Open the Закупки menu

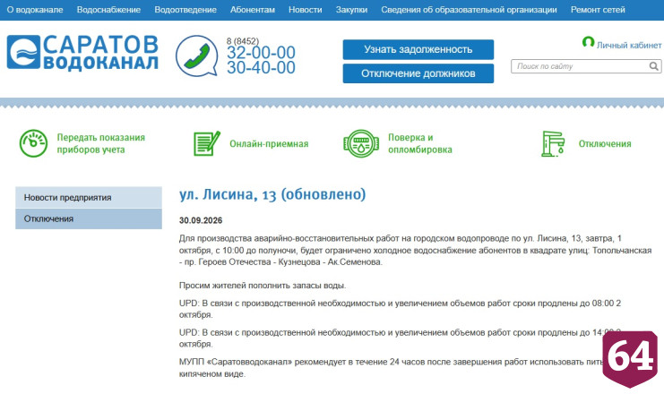point(351,10)
